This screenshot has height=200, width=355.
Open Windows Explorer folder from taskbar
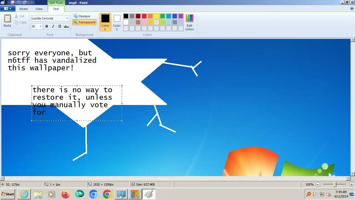click(38, 194)
